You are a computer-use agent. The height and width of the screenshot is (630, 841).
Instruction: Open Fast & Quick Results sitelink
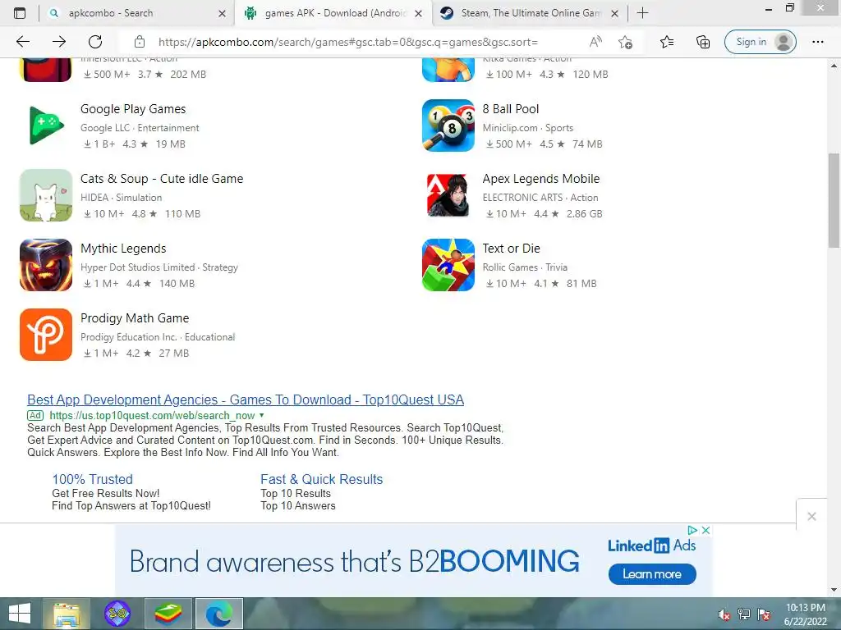pyautogui.click(x=322, y=479)
